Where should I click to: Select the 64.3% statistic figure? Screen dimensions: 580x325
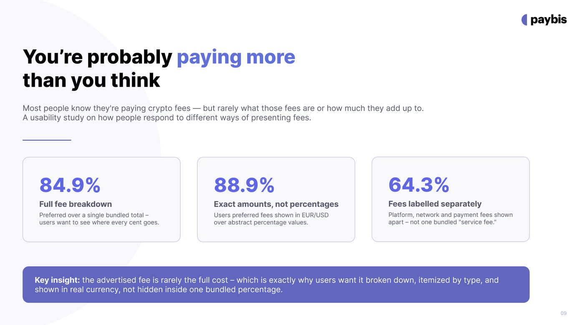pyautogui.click(x=419, y=184)
